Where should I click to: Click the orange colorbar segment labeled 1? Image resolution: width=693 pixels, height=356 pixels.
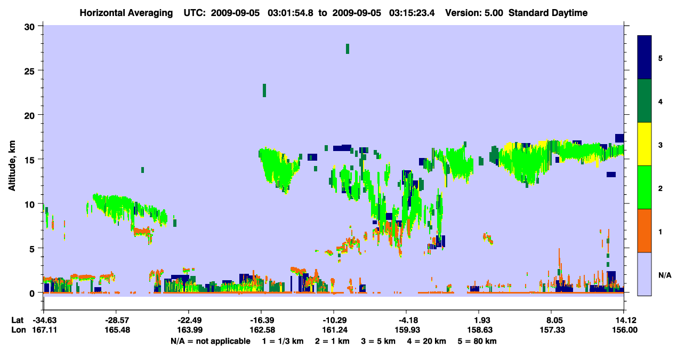(x=644, y=231)
